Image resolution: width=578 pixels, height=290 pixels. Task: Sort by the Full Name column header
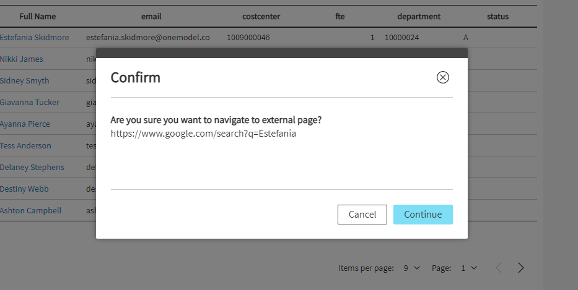[37, 16]
